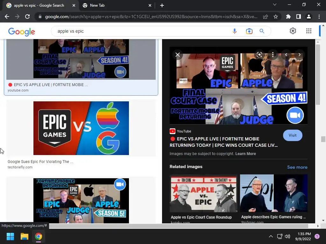The height and width of the screenshot is (244, 326).
Task: Open the Learn More copyright link
Action: 245,154
